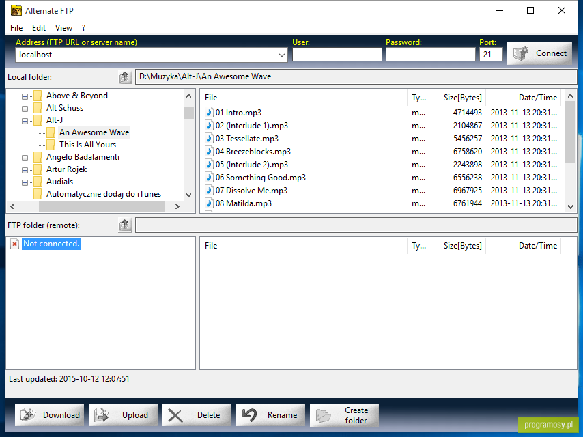This screenshot has width=583, height=437.
Task: Expand the Artur Rojek tree node
Action: pyautogui.click(x=25, y=170)
